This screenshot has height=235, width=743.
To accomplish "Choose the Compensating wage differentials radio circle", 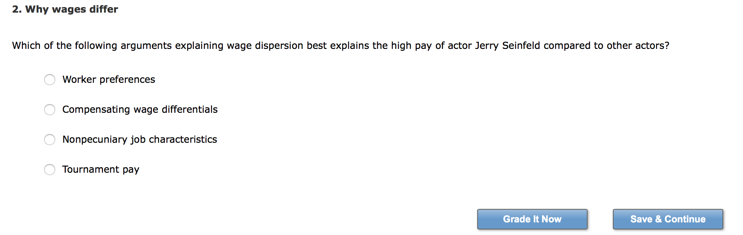I will [50, 110].
